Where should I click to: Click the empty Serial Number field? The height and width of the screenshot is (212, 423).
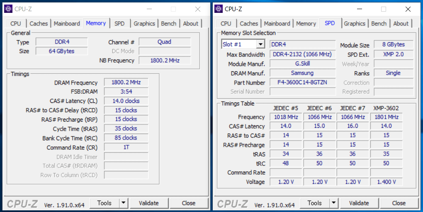tap(303, 91)
